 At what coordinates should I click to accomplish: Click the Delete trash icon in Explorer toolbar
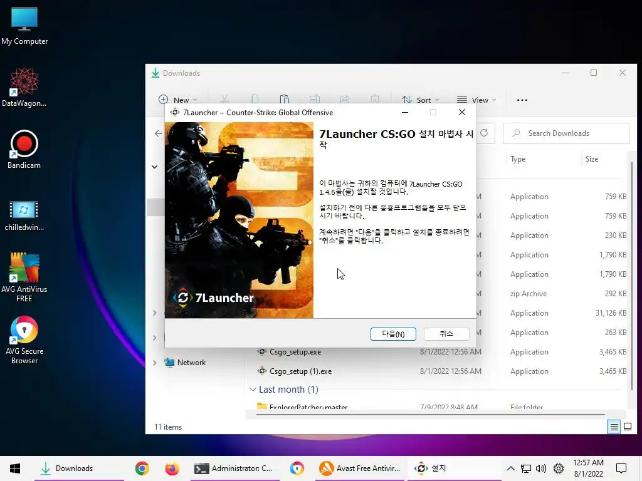pyautogui.click(x=375, y=100)
